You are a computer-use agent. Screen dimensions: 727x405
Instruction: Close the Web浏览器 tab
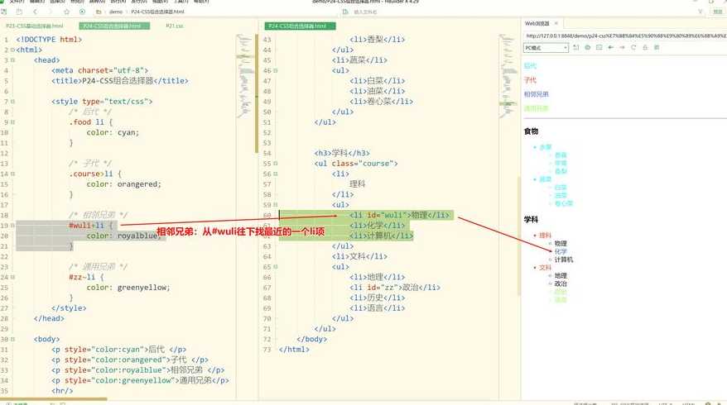tap(556, 23)
